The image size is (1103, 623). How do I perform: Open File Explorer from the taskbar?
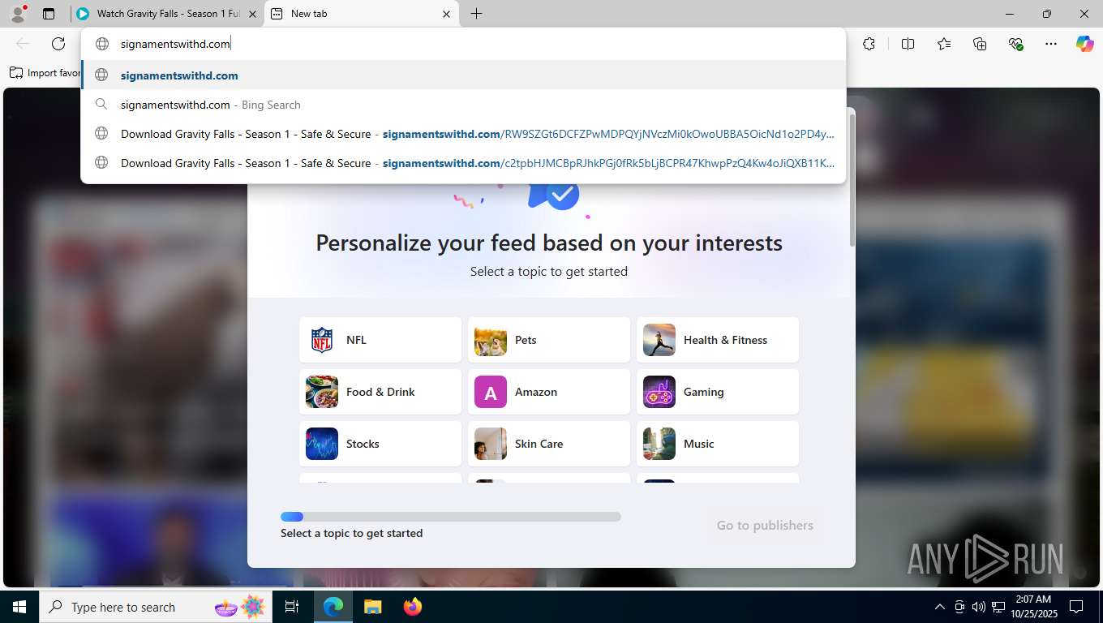(372, 607)
